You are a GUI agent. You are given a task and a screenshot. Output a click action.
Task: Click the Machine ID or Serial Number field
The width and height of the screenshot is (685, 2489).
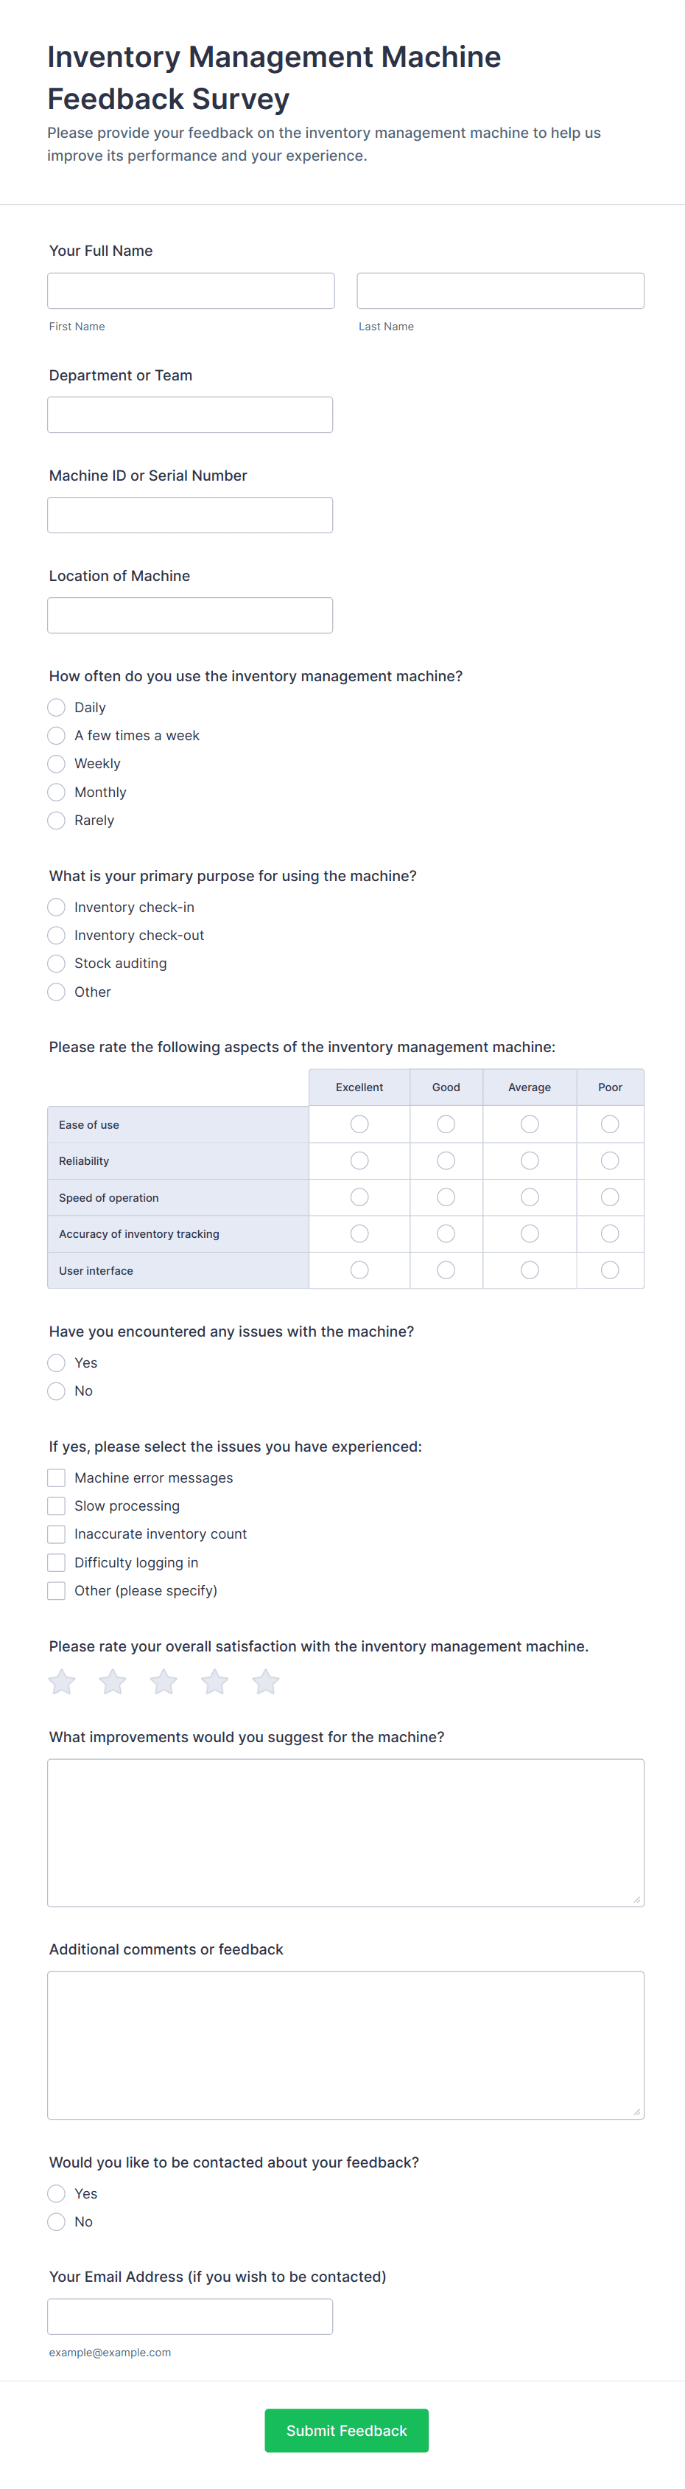point(190,515)
